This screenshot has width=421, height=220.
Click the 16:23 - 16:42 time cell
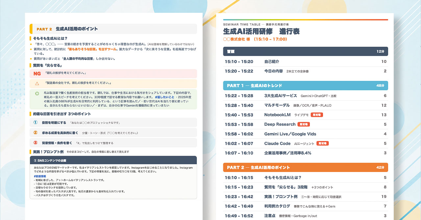point(239,197)
